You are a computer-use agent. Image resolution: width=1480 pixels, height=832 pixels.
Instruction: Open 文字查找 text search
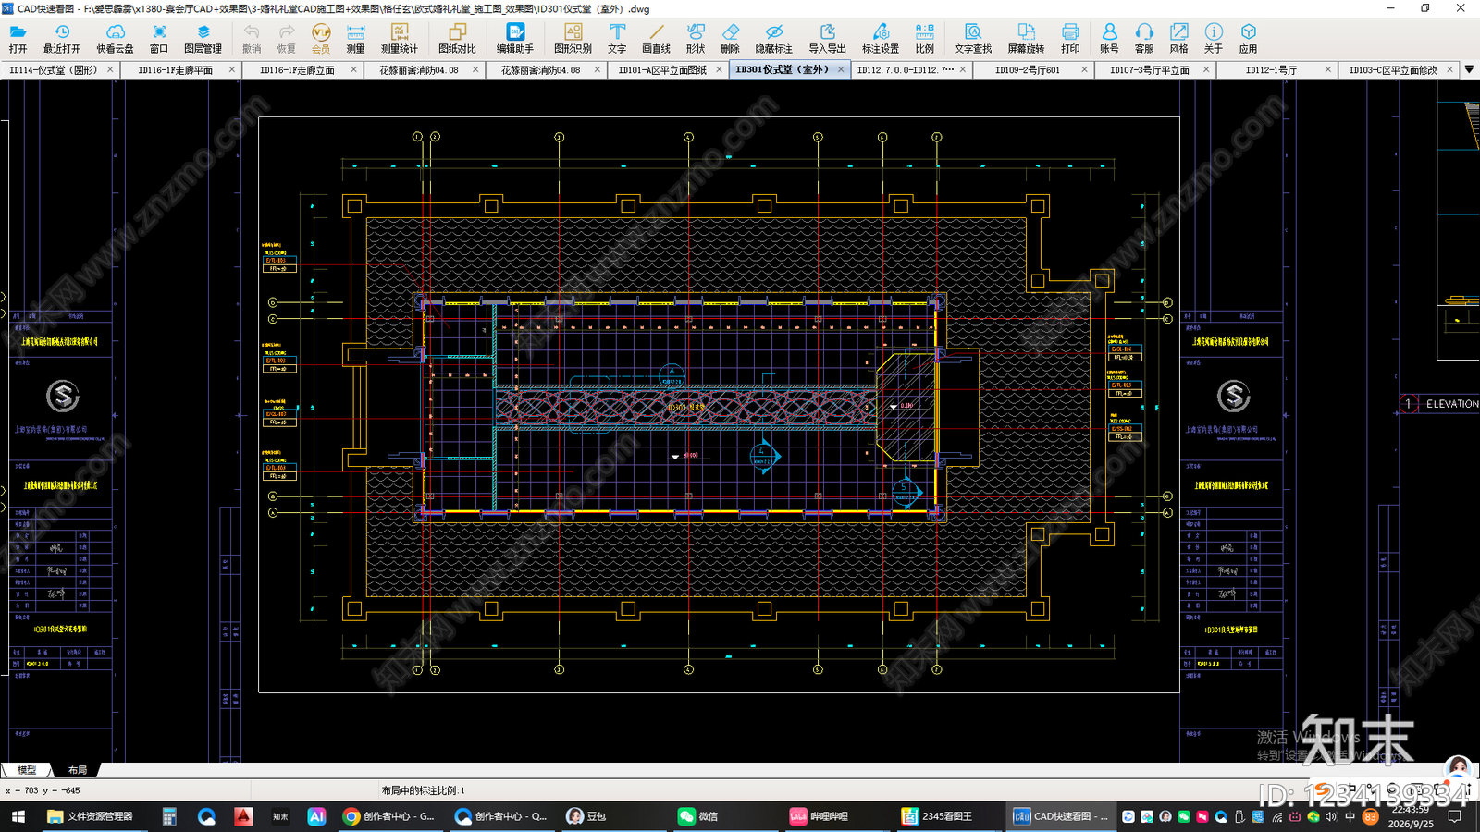[973, 38]
